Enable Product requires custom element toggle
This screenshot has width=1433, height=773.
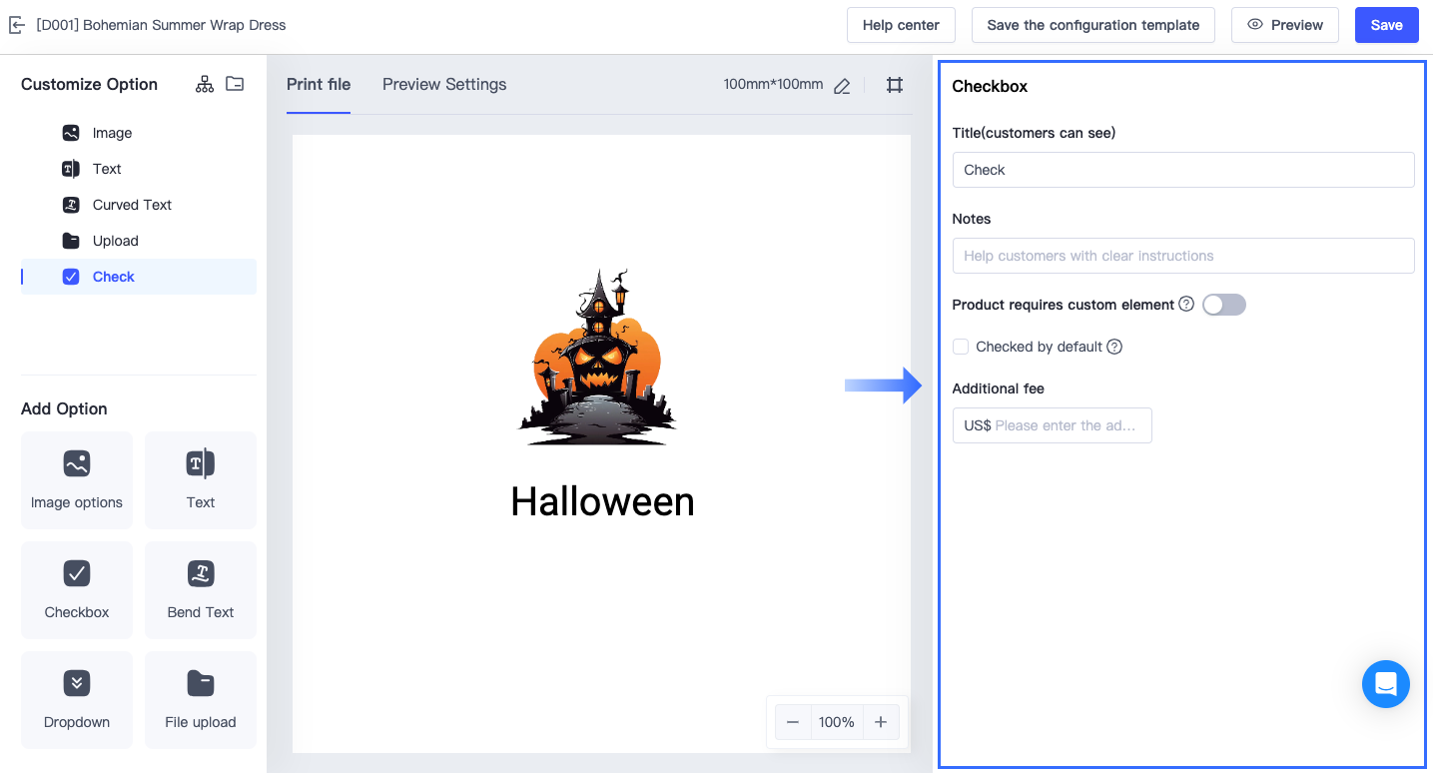1223,304
